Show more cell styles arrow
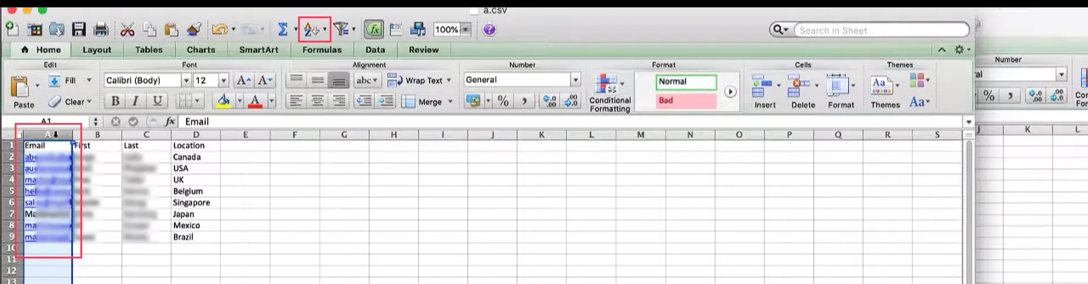1088x284 pixels. click(730, 92)
